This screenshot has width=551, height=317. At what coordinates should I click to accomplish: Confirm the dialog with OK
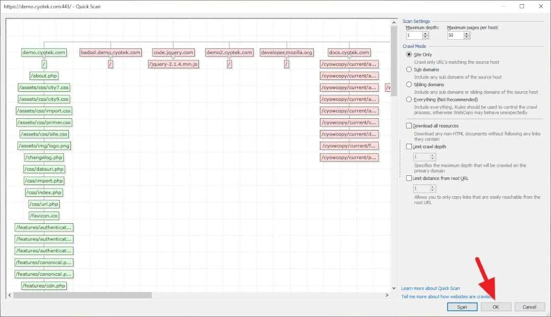pyautogui.click(x=496, y=307)
